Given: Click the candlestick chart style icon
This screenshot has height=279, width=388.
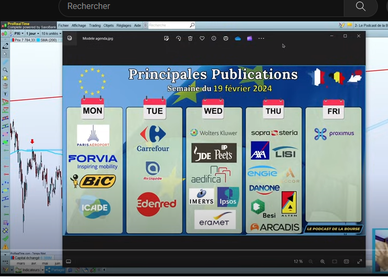Looking at the screenshot, I should [x=4, y=33].
